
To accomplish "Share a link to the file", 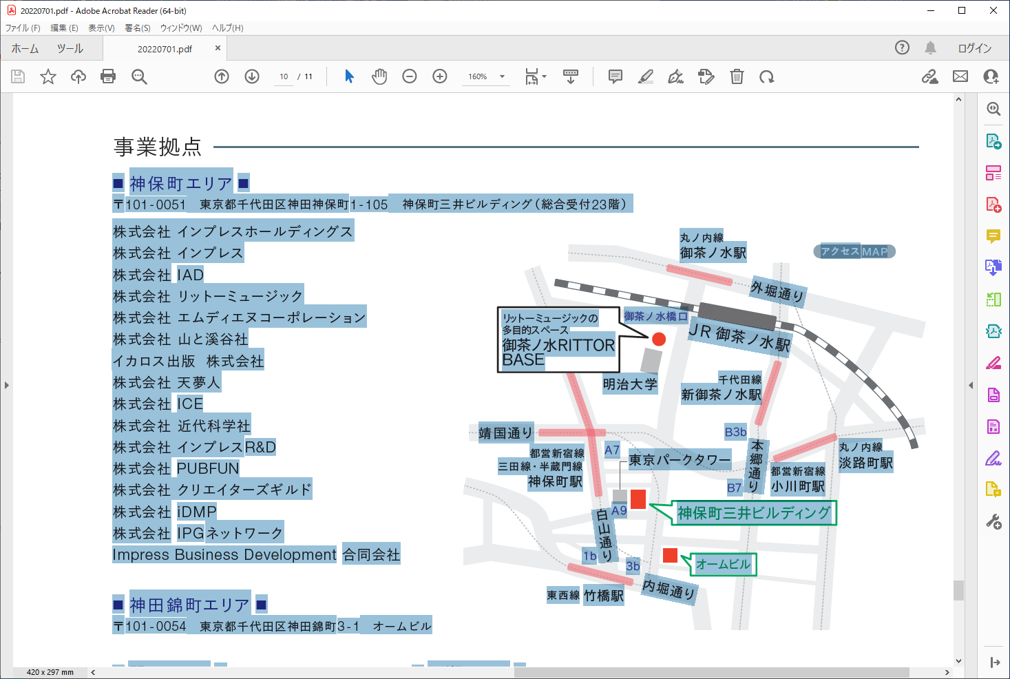I will [x=930, y=76].
